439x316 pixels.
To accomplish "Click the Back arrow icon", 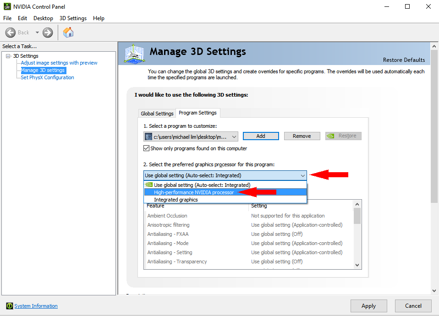I will (11, 33).
